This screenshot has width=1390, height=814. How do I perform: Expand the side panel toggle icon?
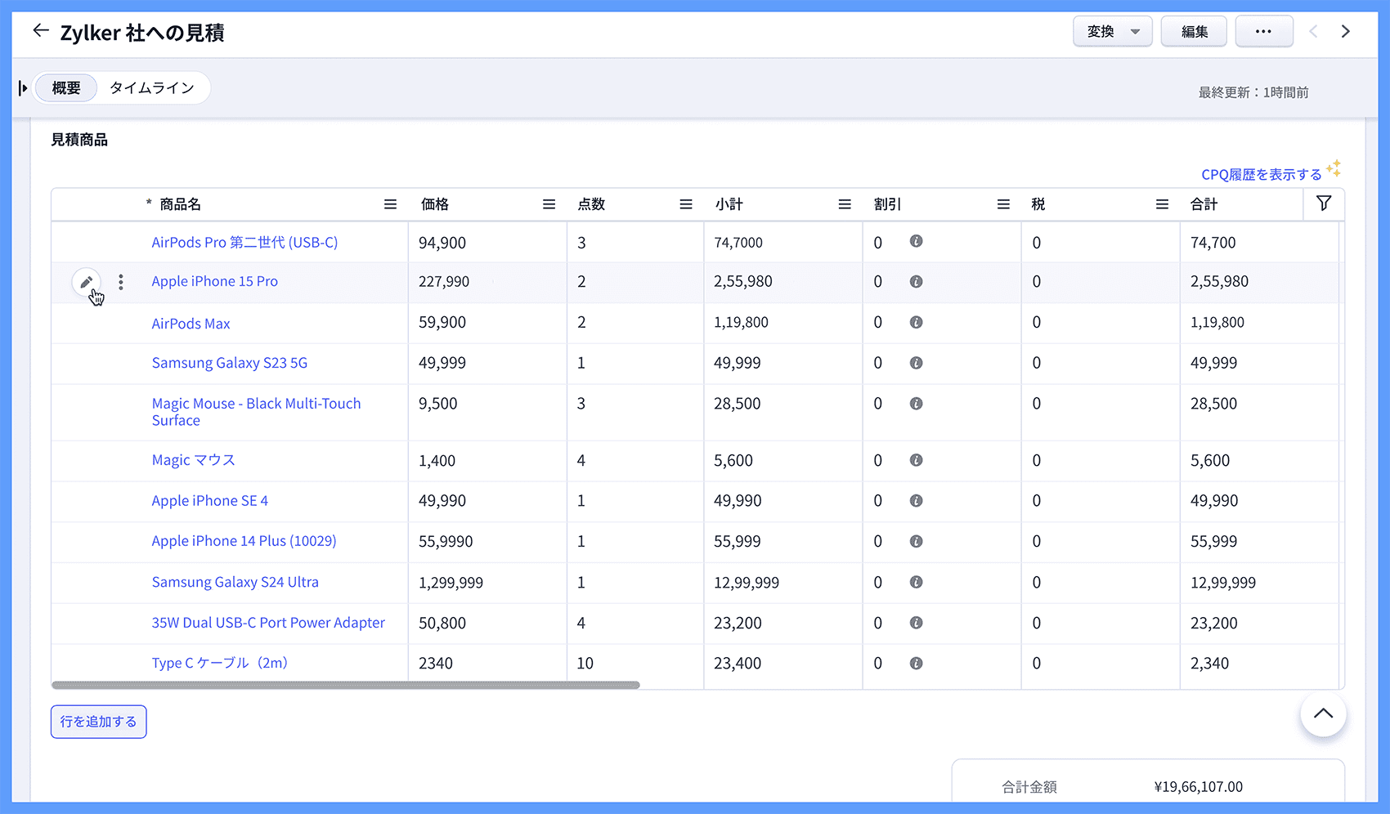(x=23, y=87)
